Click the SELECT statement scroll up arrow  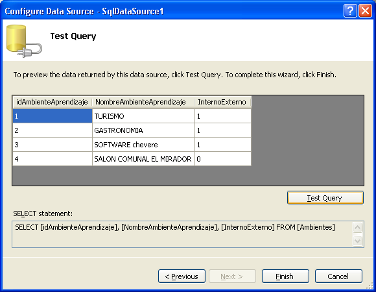358,227
